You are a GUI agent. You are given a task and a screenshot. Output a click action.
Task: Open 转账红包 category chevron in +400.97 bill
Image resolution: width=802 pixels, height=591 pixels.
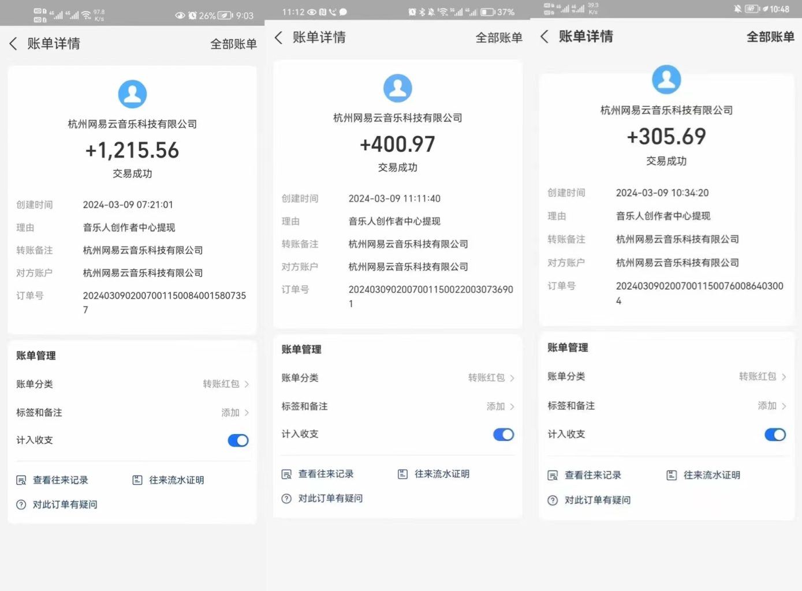(x=512, y=378)
